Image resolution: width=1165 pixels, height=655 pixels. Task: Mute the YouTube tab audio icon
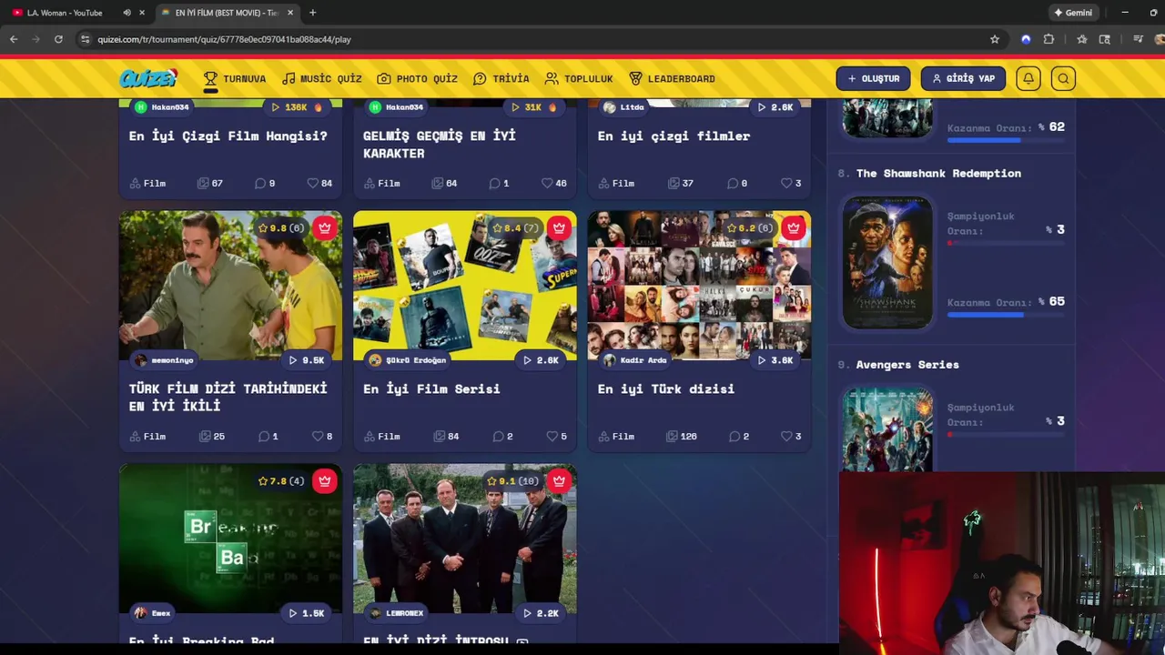point(127,13)
